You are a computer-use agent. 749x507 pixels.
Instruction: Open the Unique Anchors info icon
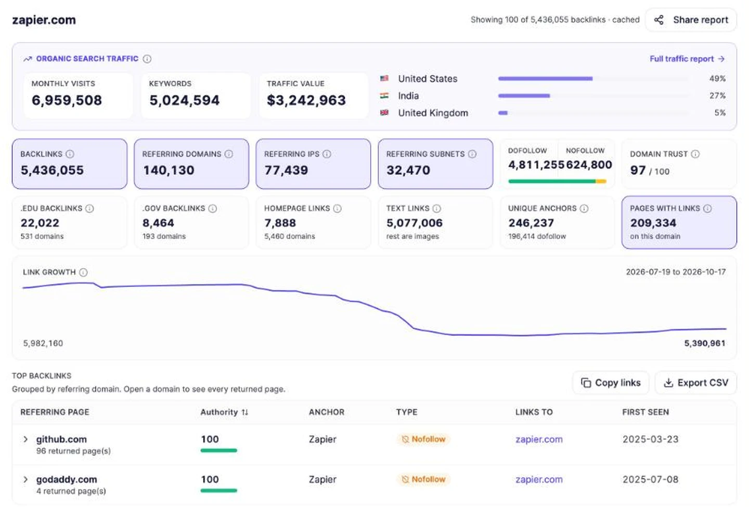(x=584, y=208)
